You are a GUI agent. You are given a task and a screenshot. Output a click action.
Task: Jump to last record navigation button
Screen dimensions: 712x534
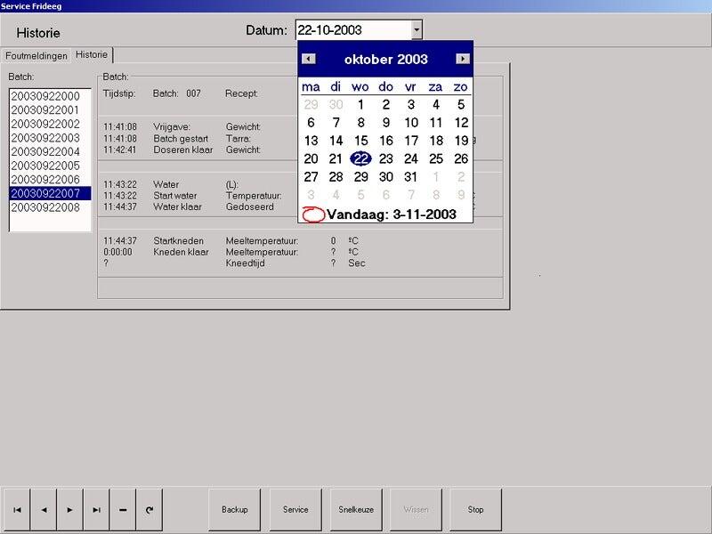tap(96, 510)
